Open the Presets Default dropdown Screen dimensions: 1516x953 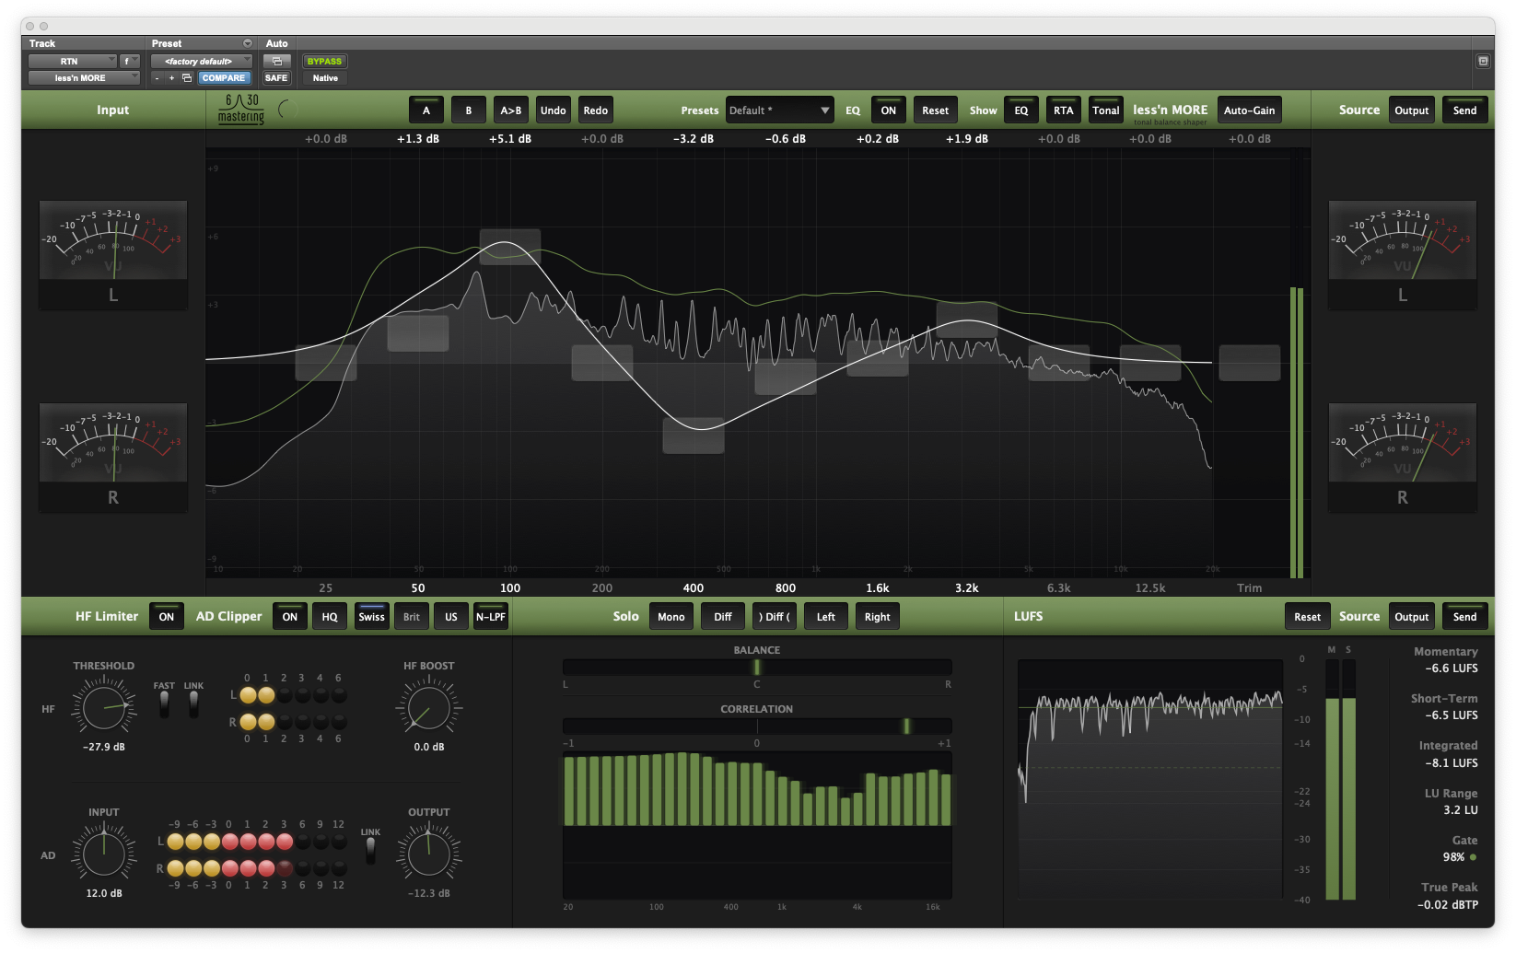(779, 110)
